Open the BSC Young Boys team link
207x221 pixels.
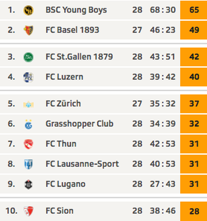[x=76, y=10]
